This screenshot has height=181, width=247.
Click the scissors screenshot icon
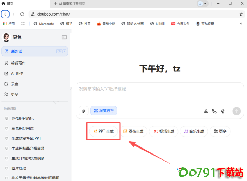click(206, 111)
